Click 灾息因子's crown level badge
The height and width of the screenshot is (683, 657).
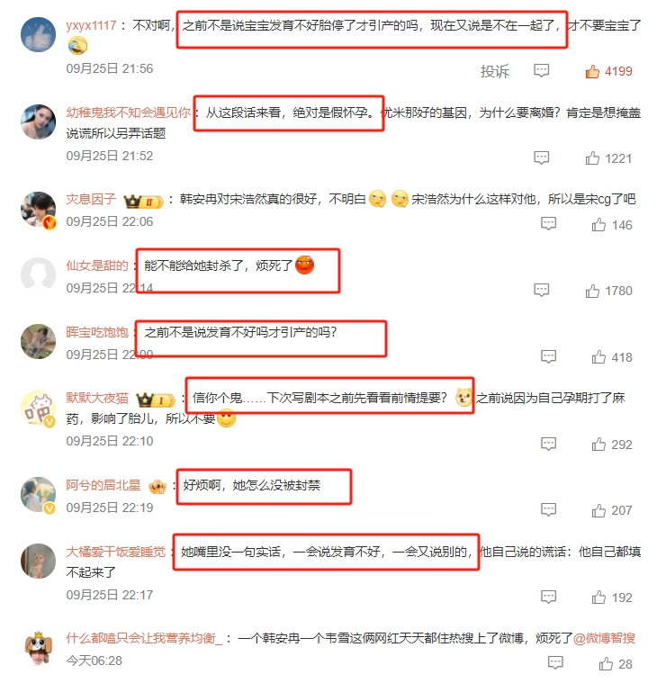143,202
